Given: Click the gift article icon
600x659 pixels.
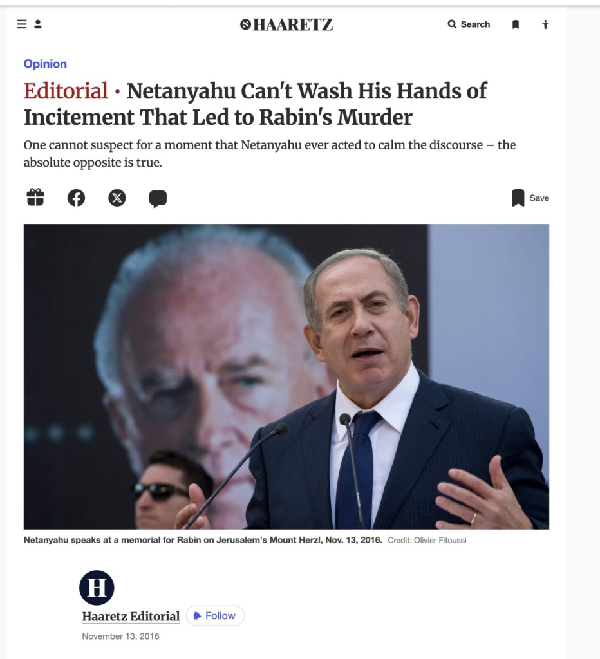Looking at the screenshot, I should click(x=35, y=198).
